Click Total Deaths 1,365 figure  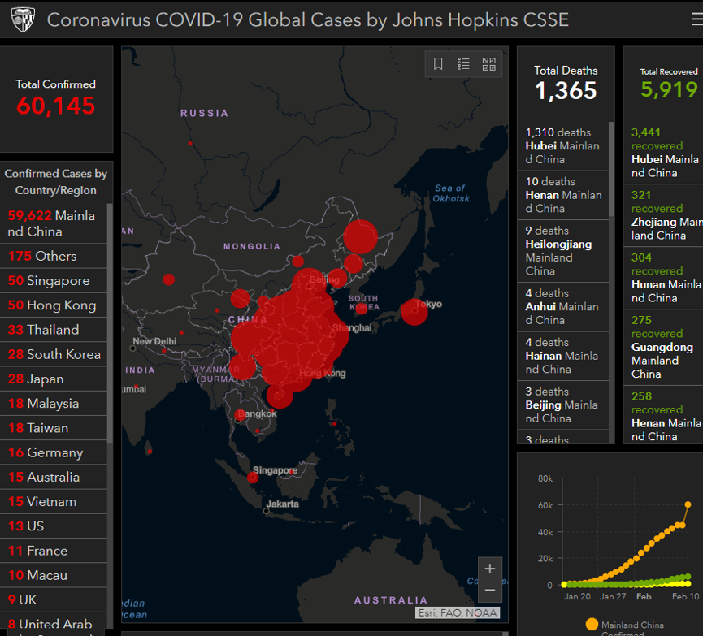pyautogui.click(x=566, y=90)
